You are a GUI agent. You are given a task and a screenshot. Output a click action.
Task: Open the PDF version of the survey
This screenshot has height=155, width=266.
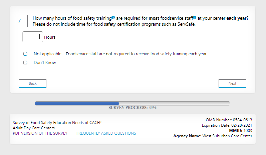(x=40, y=133)
